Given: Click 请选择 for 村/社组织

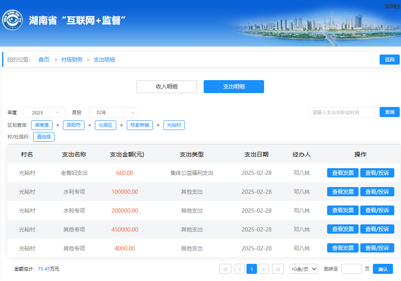Looking at the screenshot, I should [x=44, y=137].
